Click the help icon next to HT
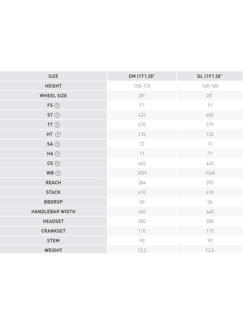The height and width of the screenshot is (324, 243). click(58, 135)
